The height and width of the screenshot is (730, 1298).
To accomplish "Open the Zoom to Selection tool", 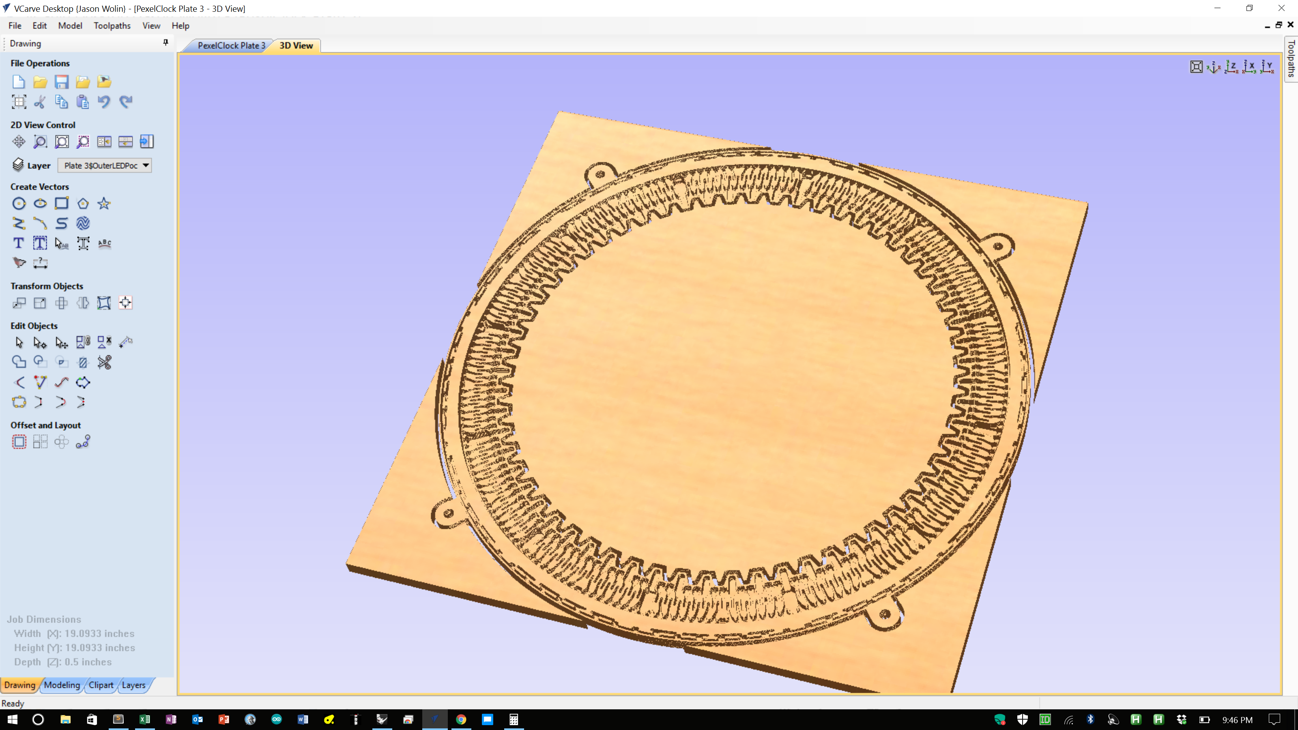I will pyautogui.click(x=83, y=142).
